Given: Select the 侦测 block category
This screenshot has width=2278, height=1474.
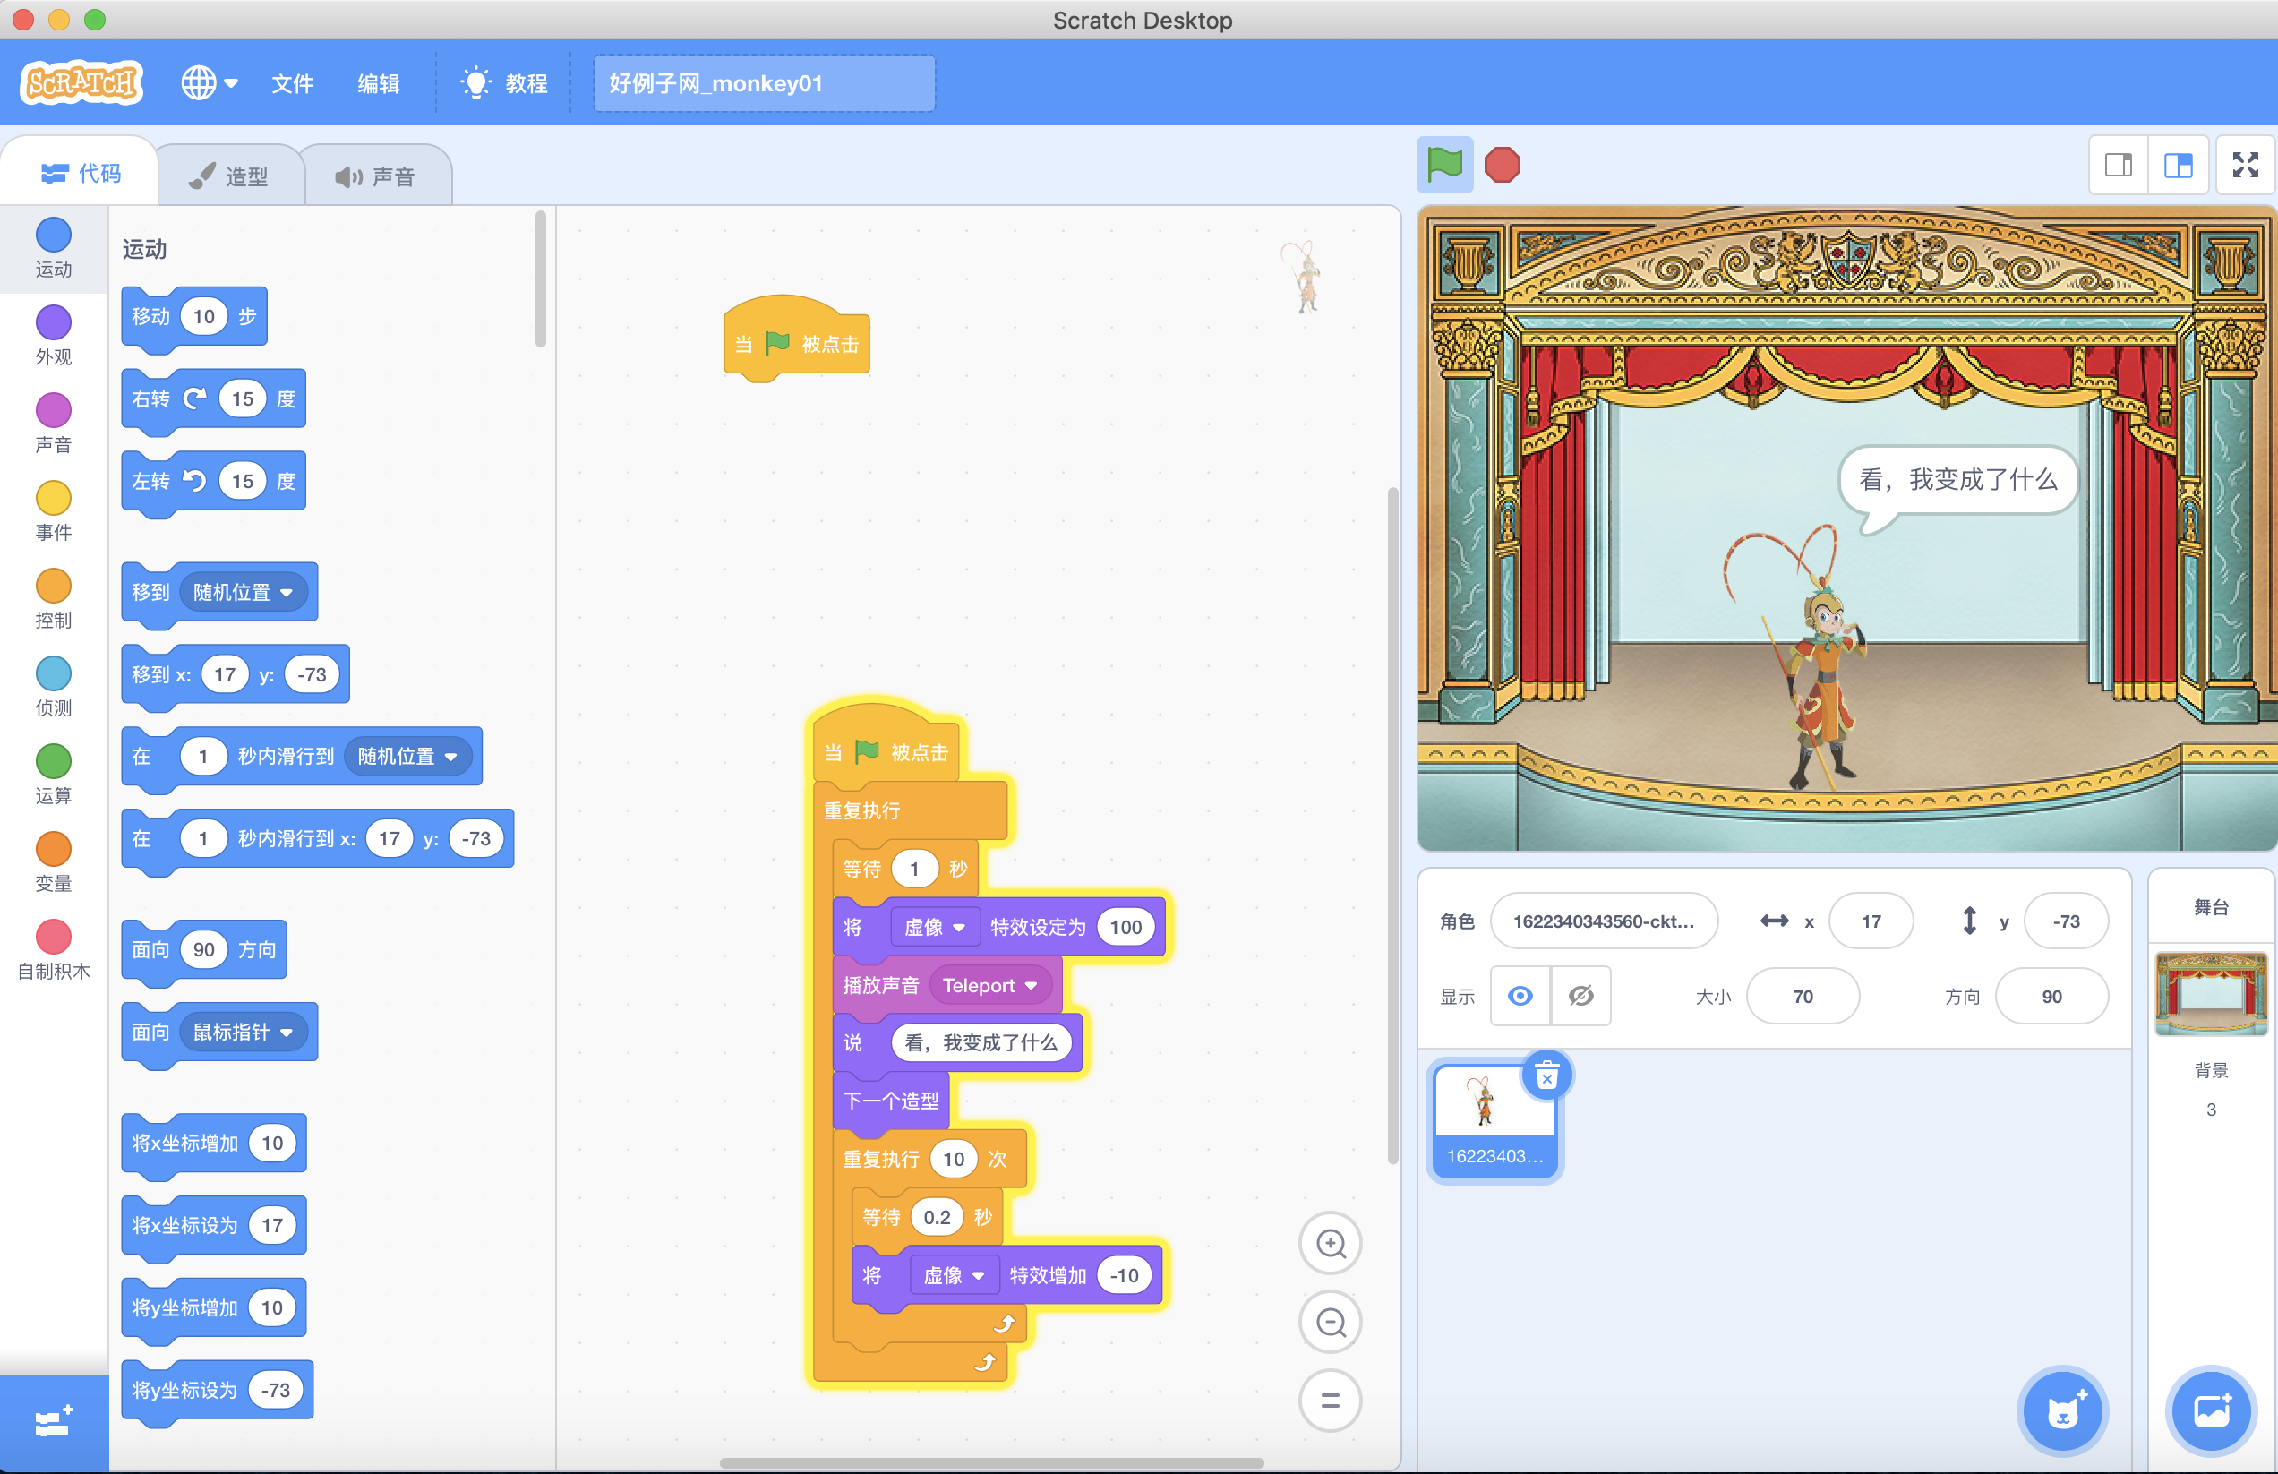Looking at the screenshot, I should pyautogui.click(x=54, y=687).
